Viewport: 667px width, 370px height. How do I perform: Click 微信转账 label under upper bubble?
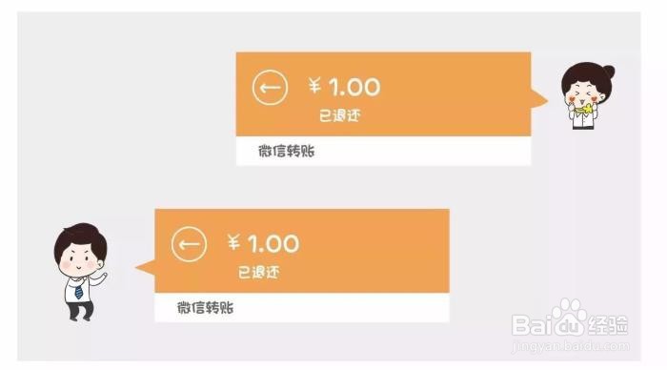click(x=286, y=152)
